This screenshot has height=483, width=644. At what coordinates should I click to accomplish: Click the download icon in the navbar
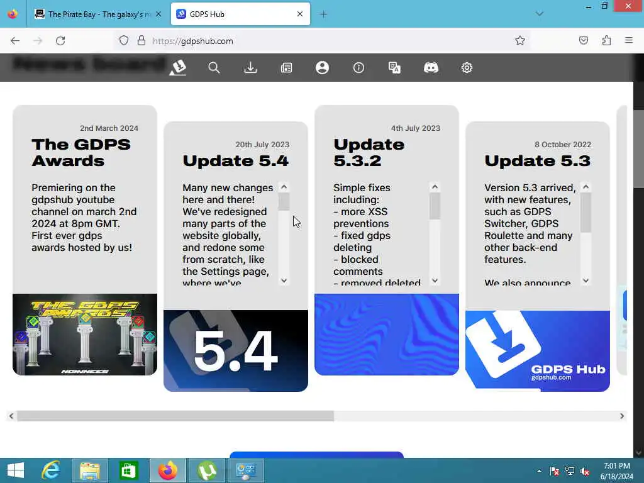(250, 67)
